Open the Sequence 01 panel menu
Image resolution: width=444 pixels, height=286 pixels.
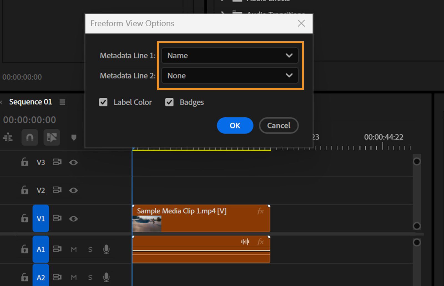tap(62, 102)
